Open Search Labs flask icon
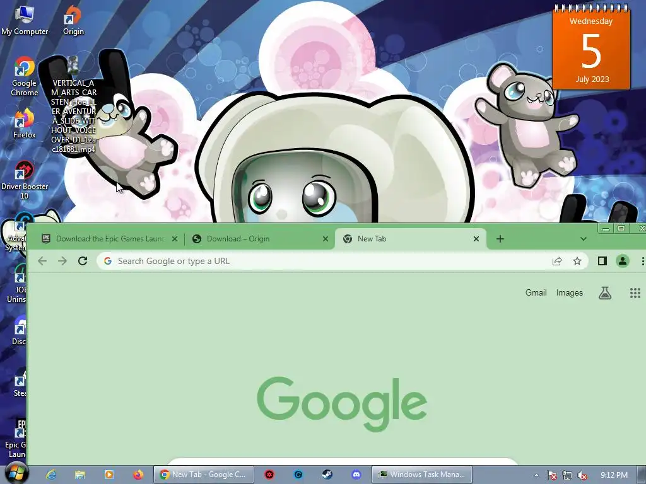 (x=605, y=293)
